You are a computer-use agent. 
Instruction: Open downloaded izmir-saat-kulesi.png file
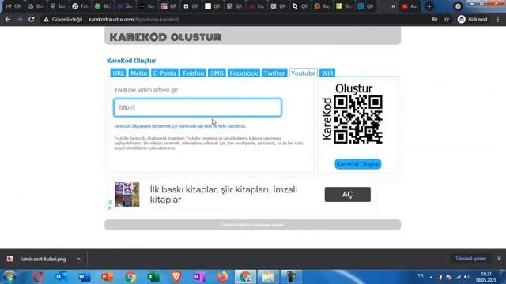click(43, 259)
